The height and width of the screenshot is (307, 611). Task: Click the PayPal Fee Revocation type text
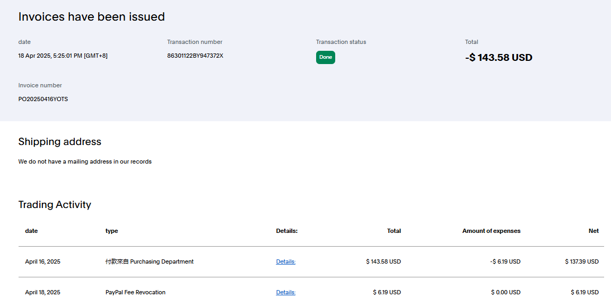(135, 292)
